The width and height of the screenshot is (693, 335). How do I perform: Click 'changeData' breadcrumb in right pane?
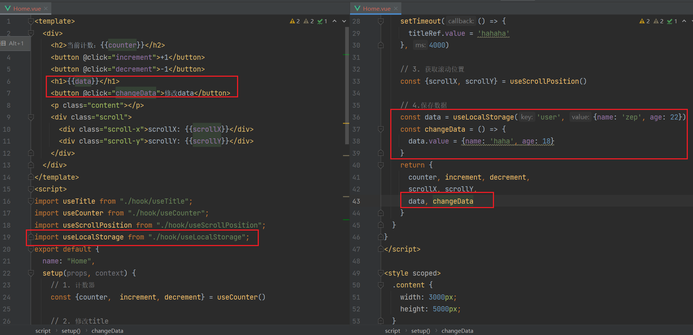pos(457,331)
